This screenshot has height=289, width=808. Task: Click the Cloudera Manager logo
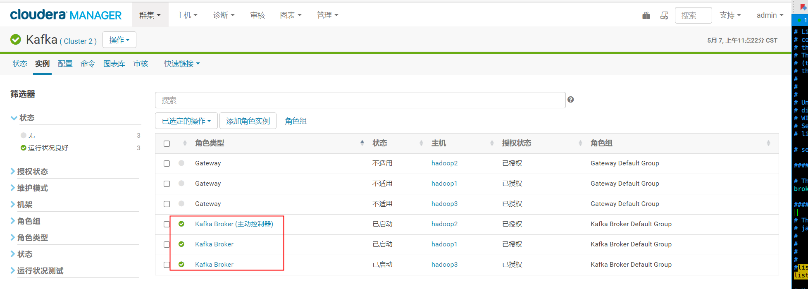coord(66,15)
